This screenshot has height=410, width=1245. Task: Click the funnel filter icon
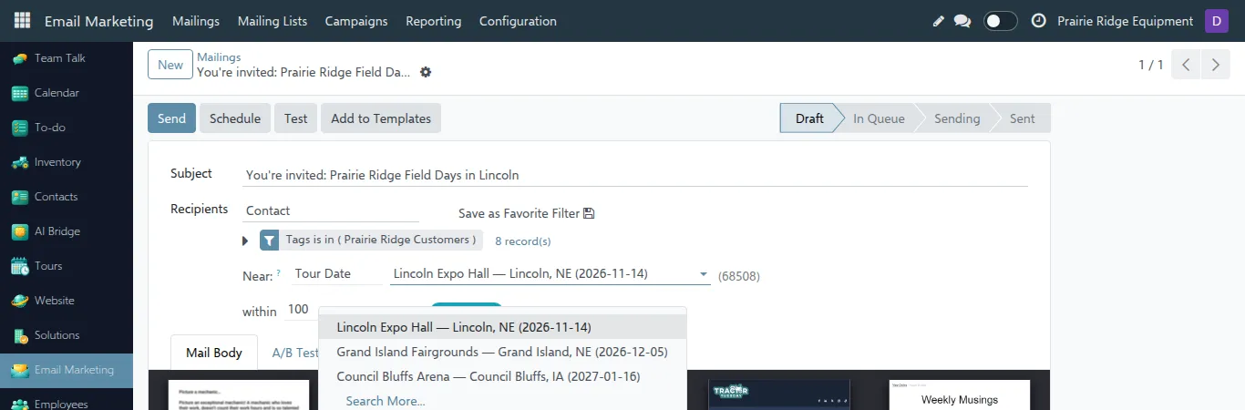coord(270,241)
